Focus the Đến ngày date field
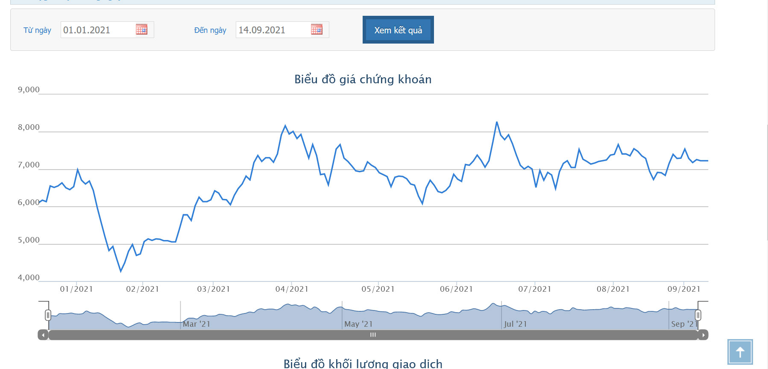 (273, 30)
